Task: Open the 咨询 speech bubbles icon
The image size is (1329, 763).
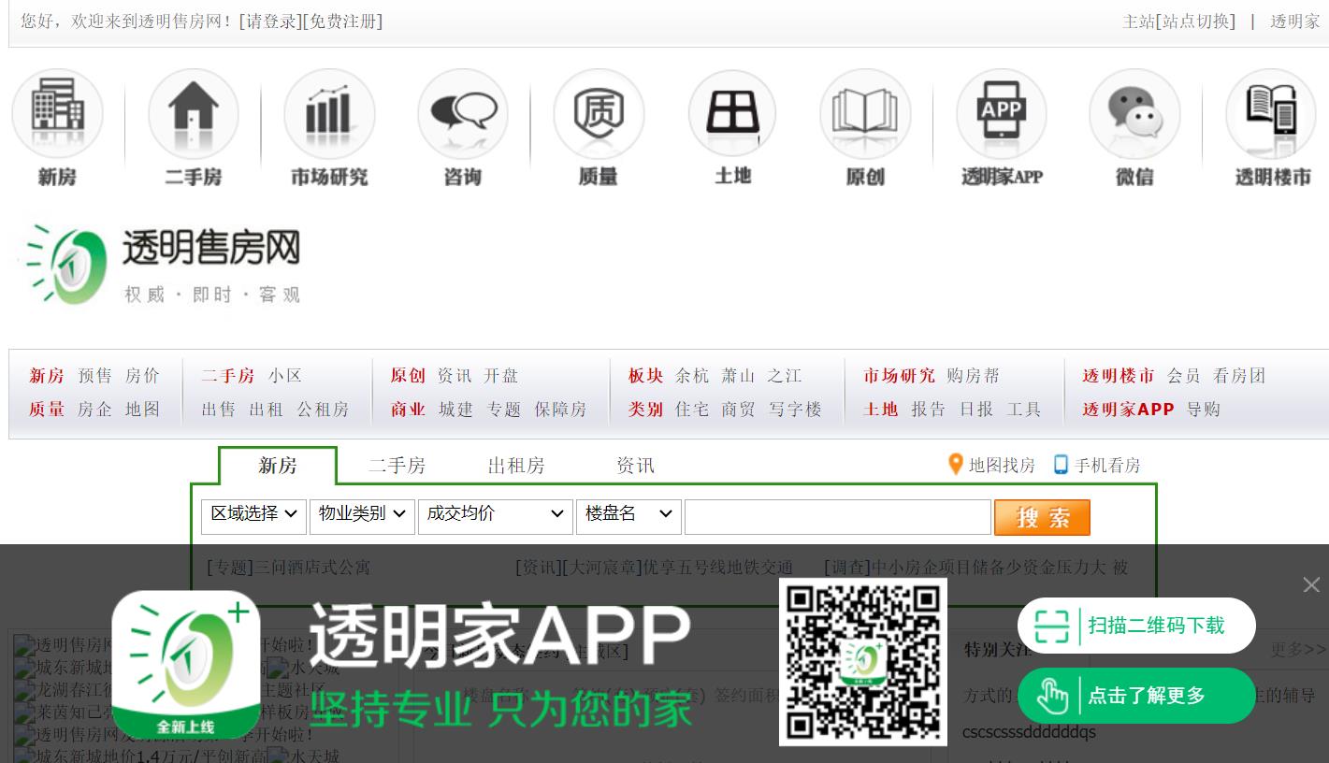Action: (463, 114)
